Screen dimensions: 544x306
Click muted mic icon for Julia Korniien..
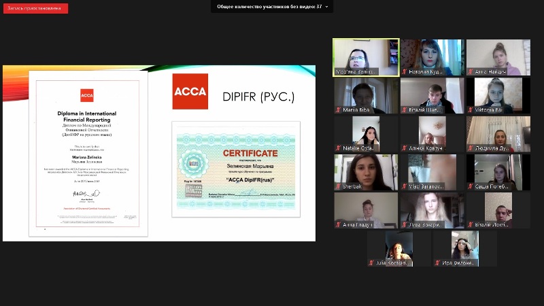[x=371, y=263]
